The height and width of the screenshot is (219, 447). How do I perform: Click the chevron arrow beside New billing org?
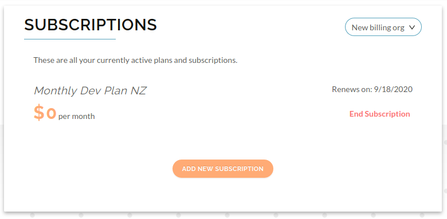tap(411, 27)
